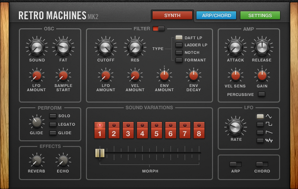The image size is (298, 189).
Task: Enable the Chord switch
Action: click(262, 164)
